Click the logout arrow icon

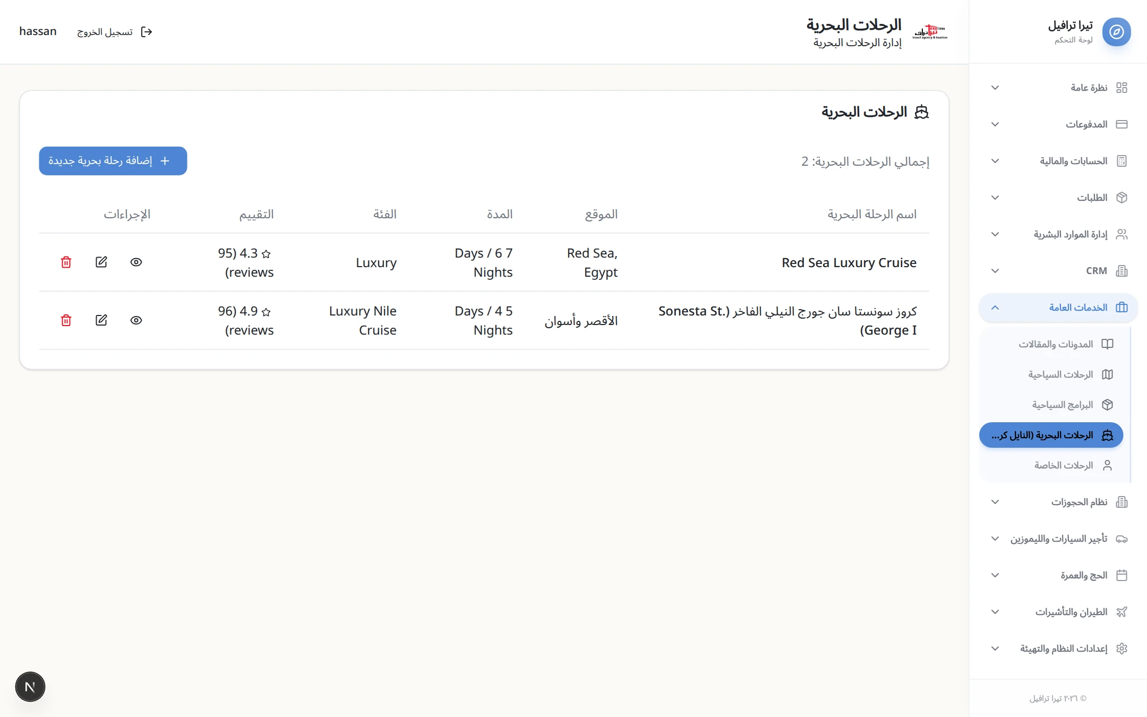[x=147, y=32]
